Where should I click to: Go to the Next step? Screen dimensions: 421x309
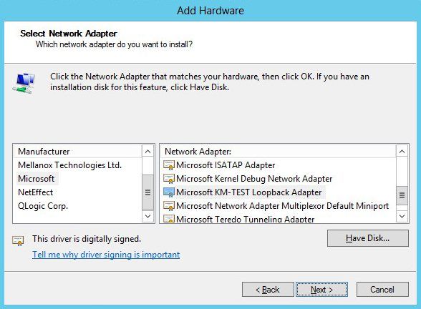click(321, 290)
